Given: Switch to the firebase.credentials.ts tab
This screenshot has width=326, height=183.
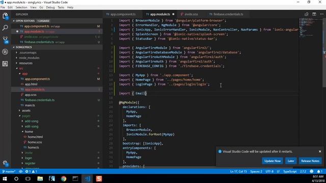Looking at the screenshot, I should [x=228, y=14].
